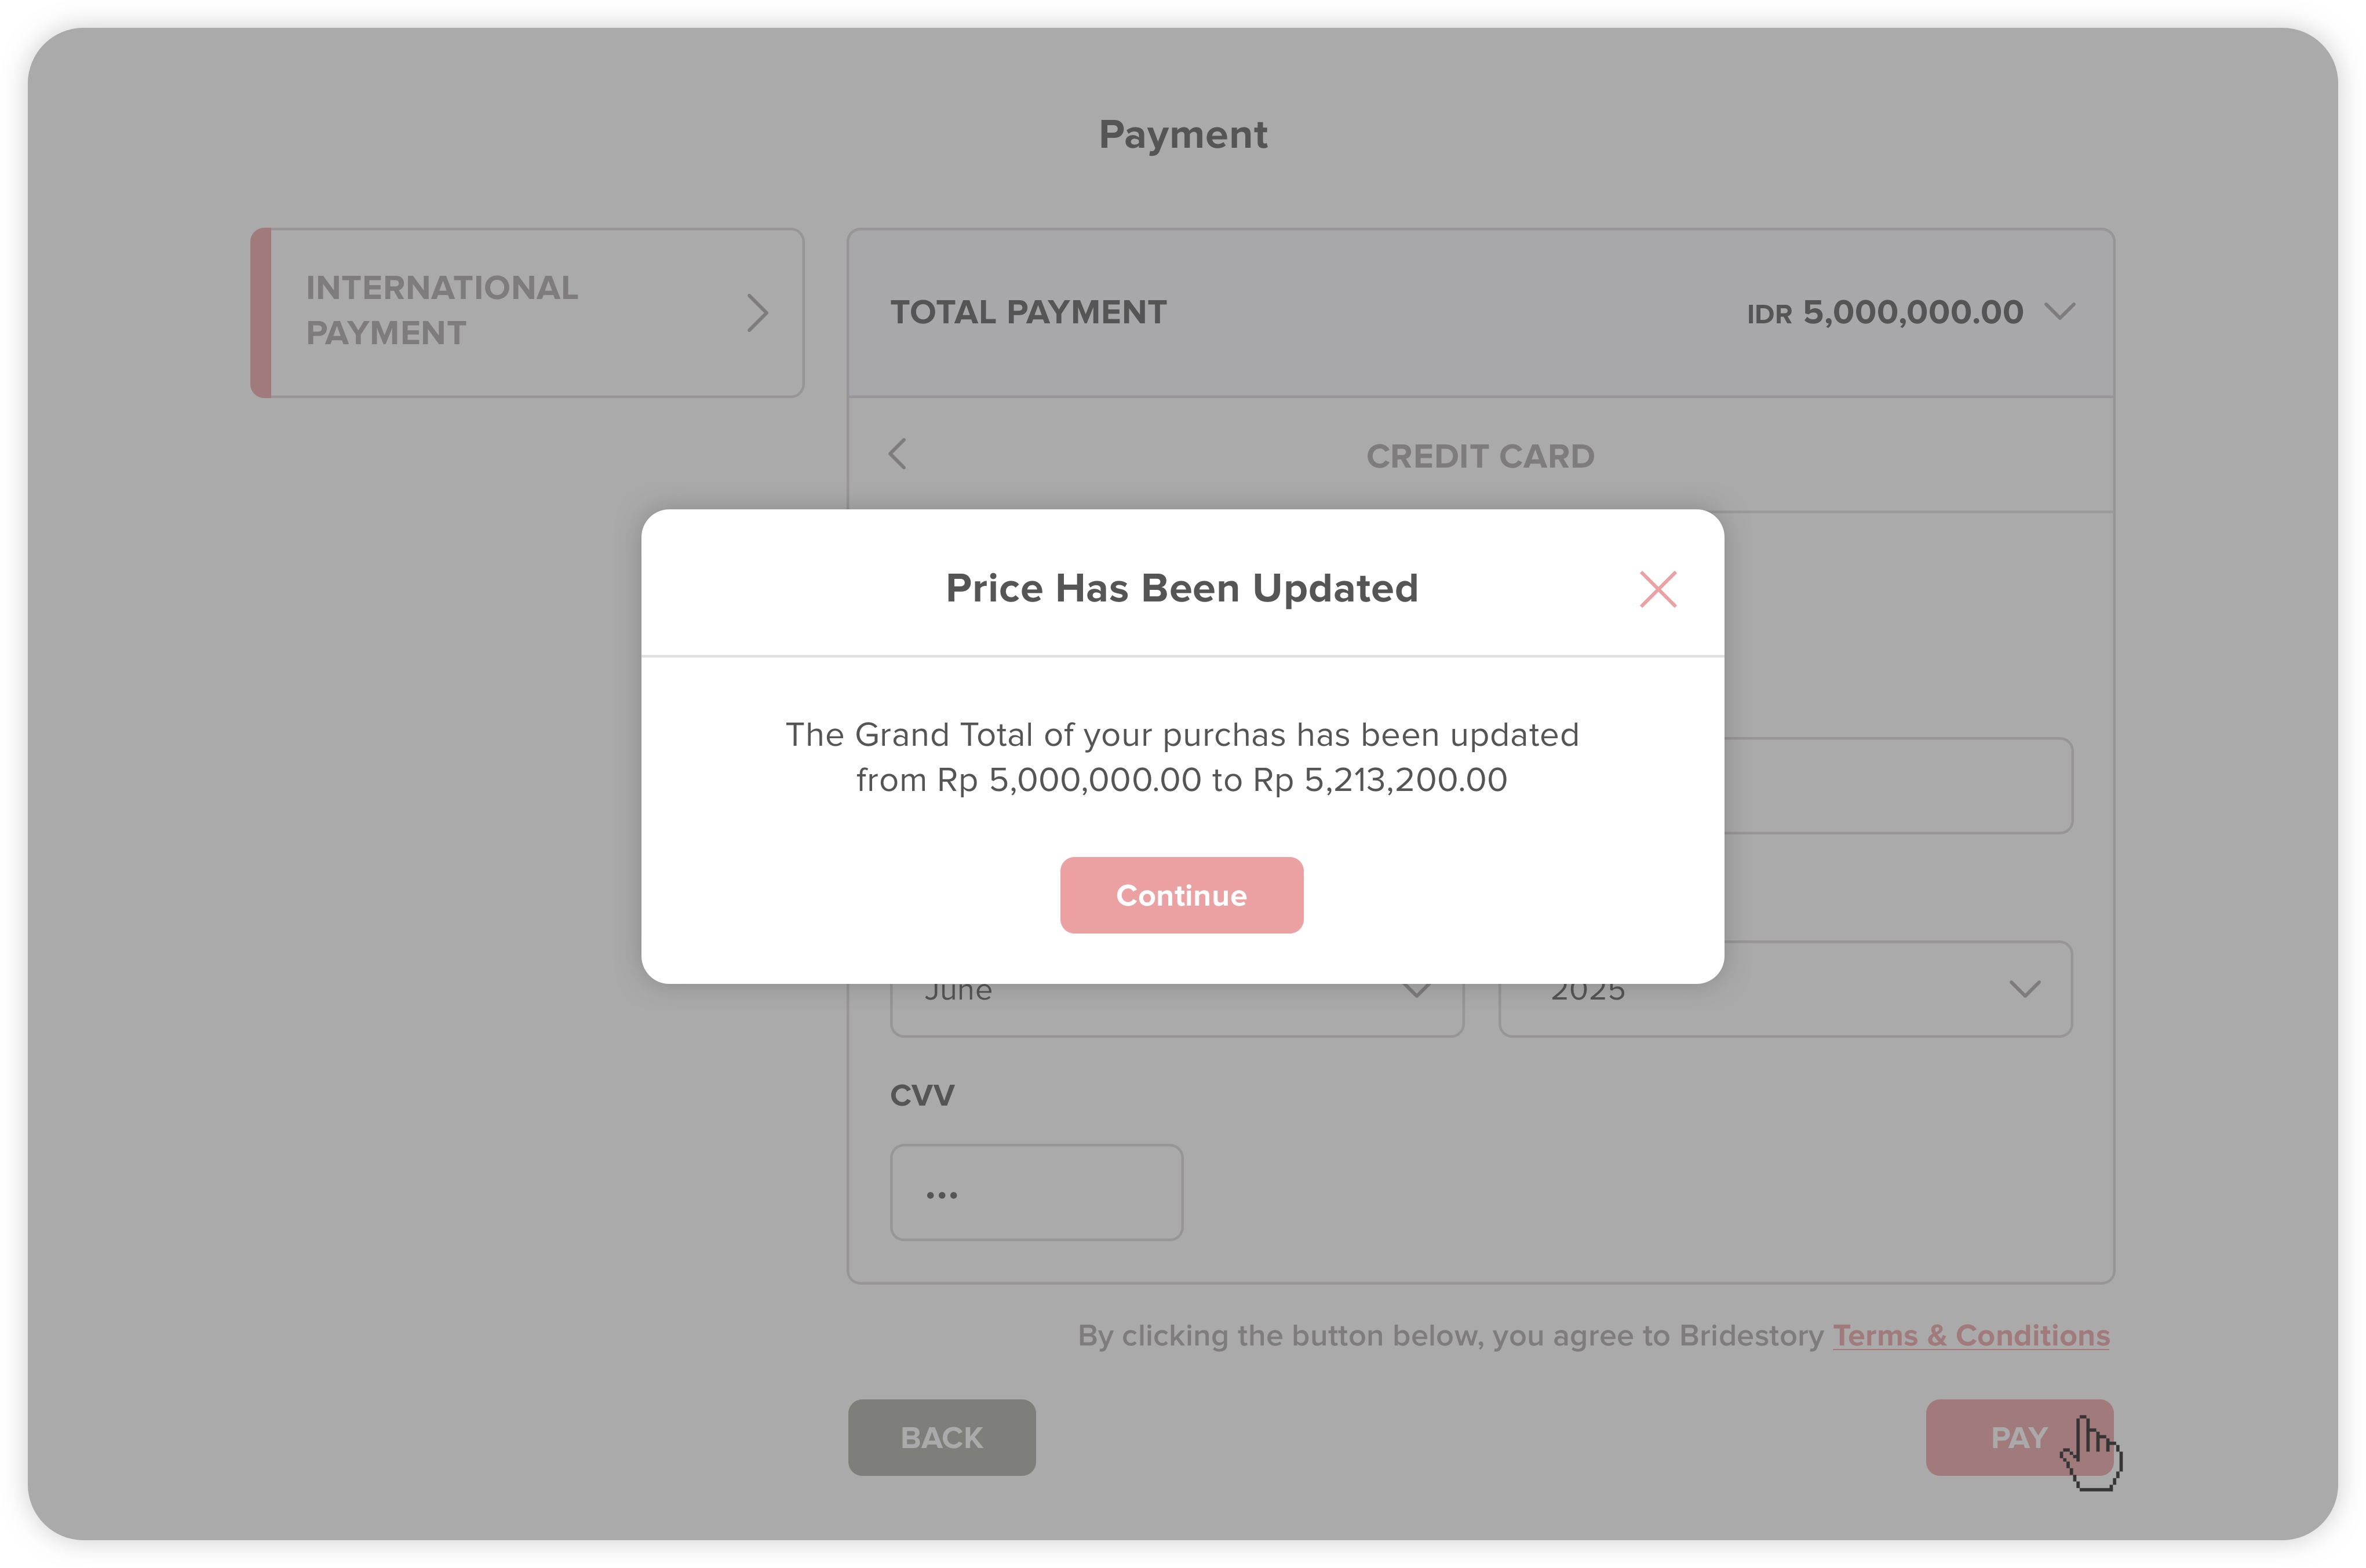Go back using the arrow beside Credit Card

click(897, 454)
